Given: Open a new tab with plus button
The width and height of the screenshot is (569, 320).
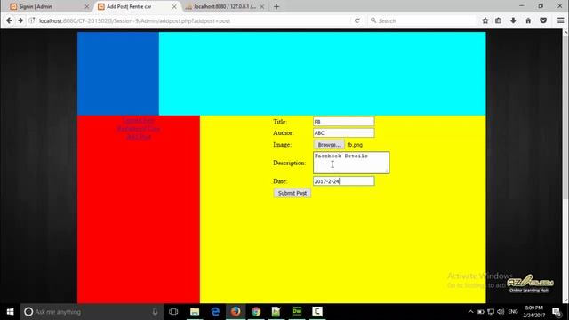Looking at the screenshot, I should 276,6.
